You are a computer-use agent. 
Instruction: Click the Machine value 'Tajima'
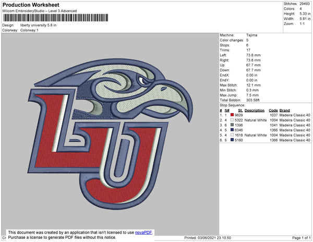tap(252, 35)
